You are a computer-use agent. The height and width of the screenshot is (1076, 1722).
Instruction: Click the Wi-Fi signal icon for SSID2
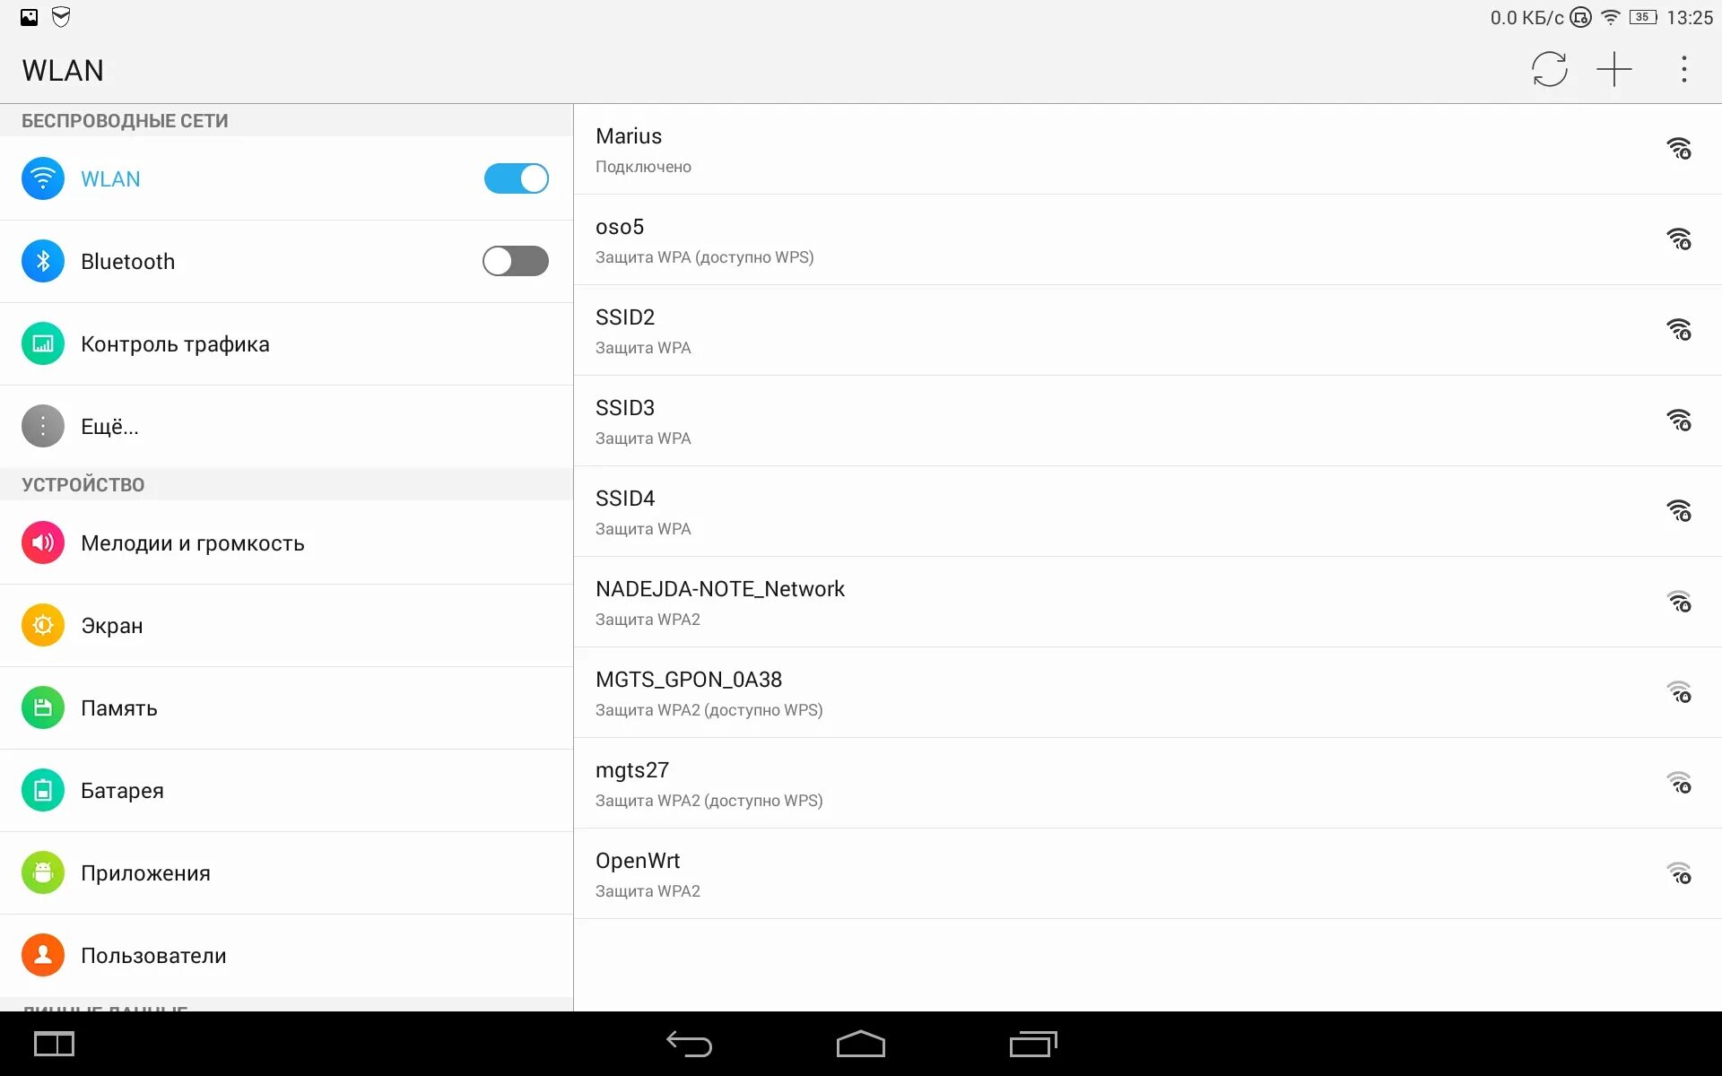[x=1679, y=329]
